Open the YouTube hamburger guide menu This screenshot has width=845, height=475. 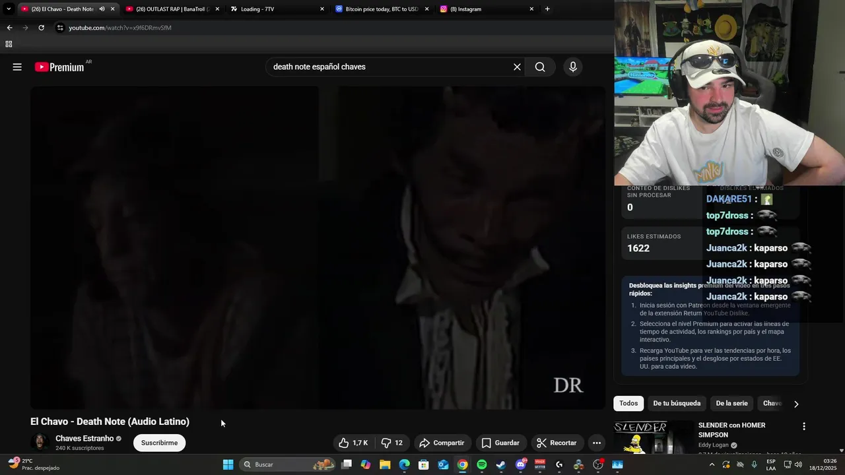17,67
